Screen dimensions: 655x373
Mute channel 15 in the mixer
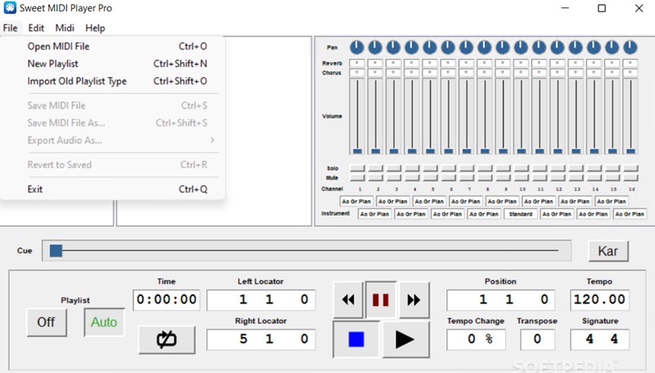[x=612, y=178]
